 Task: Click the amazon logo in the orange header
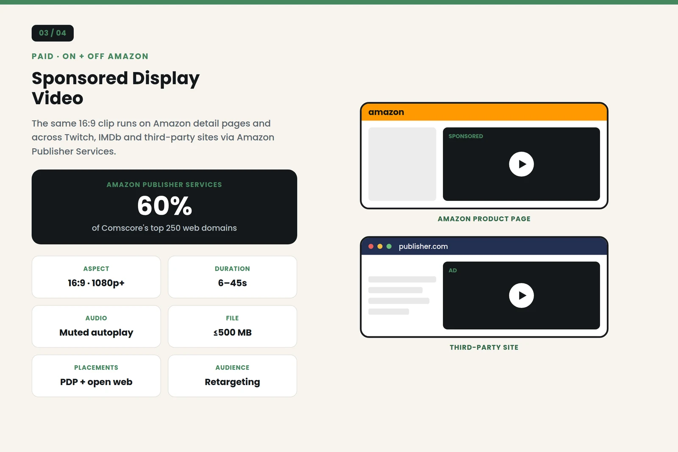(386, 112)
